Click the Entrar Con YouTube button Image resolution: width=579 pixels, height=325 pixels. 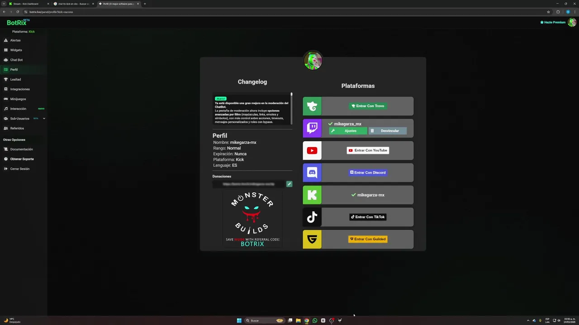(368, 150)
